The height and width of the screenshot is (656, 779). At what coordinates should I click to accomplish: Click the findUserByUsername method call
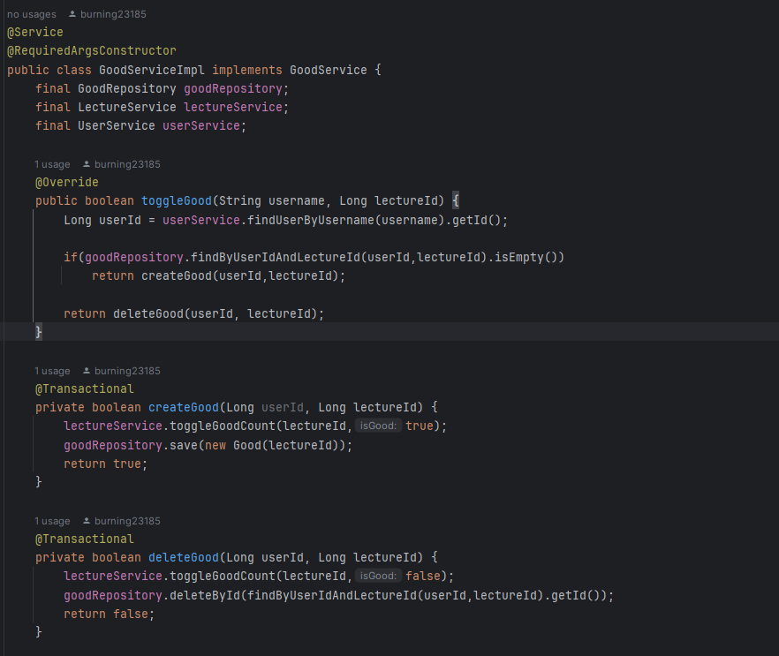311,220
